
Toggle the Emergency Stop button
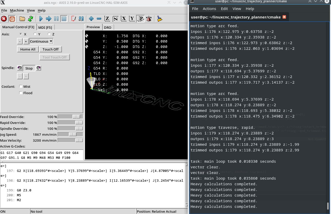tap(4, 19)
